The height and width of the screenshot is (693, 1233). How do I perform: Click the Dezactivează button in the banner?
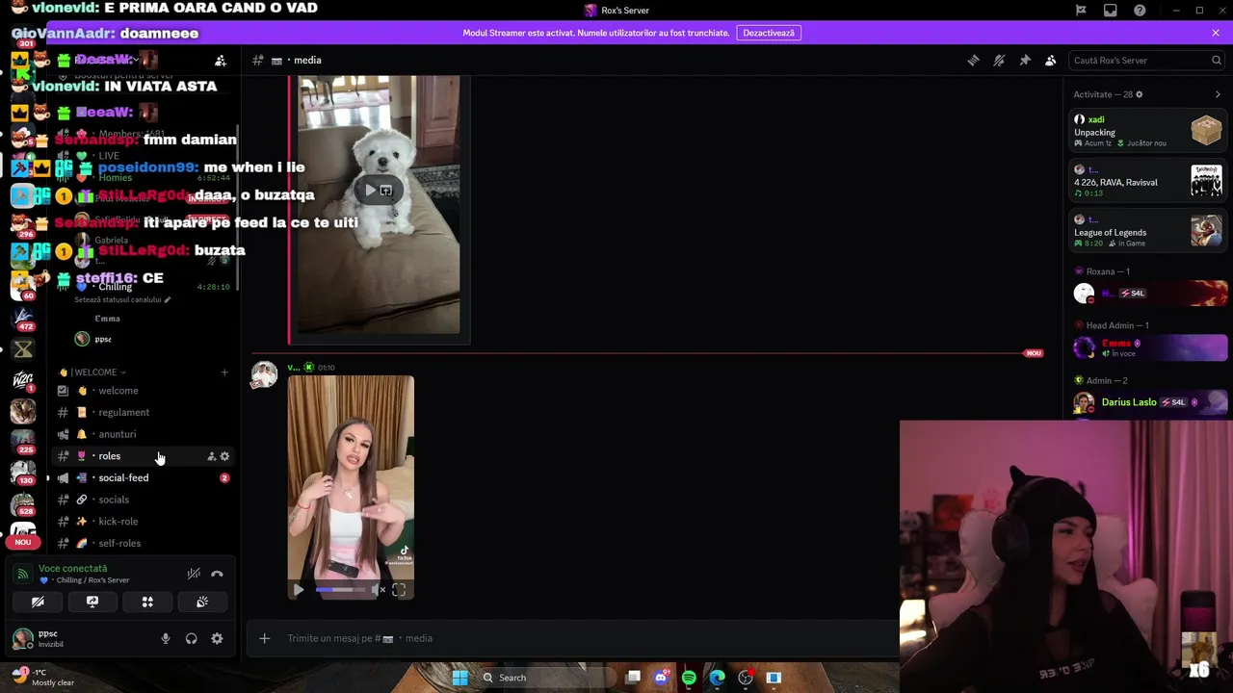click(x=769, y=33)
